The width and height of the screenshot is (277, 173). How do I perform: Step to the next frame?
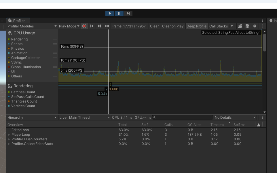[x=99, y=26]
